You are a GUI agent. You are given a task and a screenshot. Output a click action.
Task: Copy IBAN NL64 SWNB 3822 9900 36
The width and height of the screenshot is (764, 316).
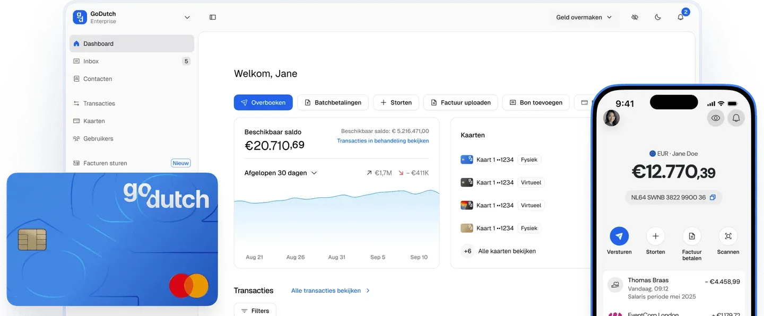pos(713,197)
